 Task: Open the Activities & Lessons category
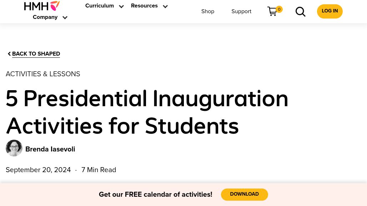[43, 74]
